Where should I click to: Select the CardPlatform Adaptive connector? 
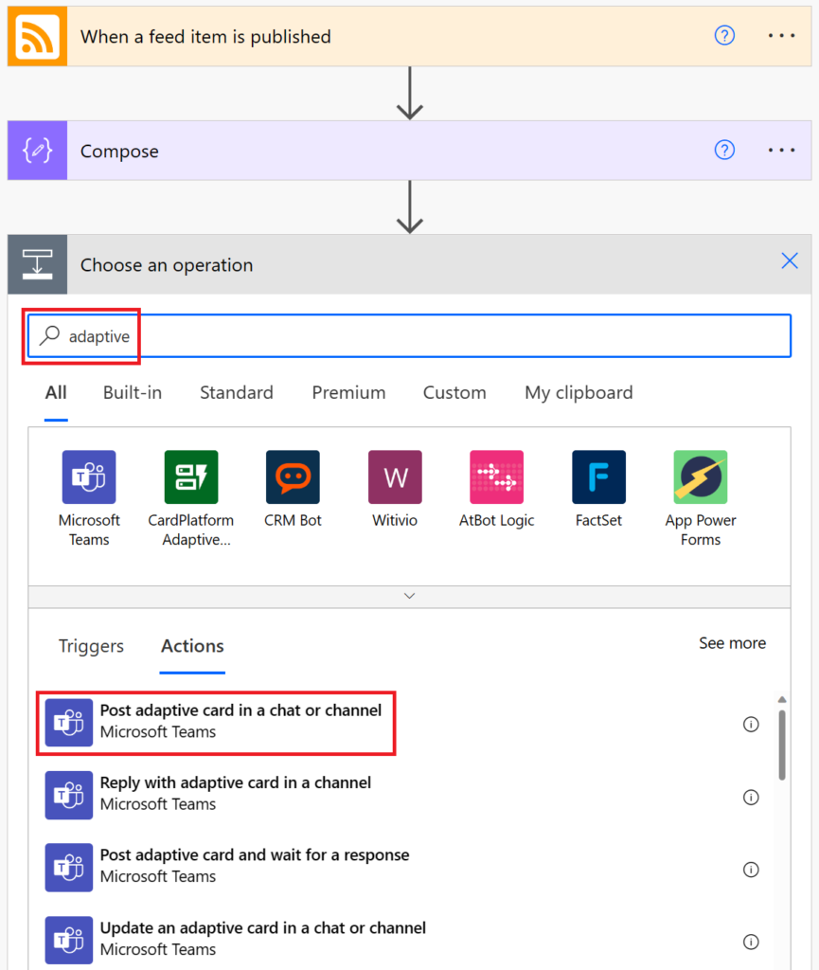(x=191, y=476)
